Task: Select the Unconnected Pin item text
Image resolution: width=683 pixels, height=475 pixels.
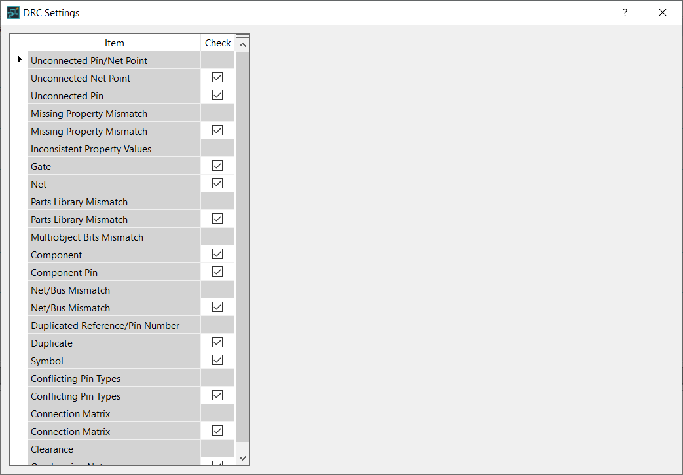Action: (67, 96)
